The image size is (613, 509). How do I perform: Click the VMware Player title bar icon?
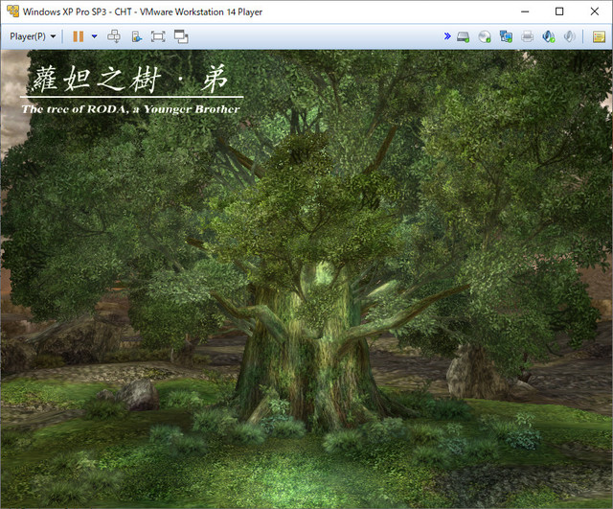[x=12, y=12]
